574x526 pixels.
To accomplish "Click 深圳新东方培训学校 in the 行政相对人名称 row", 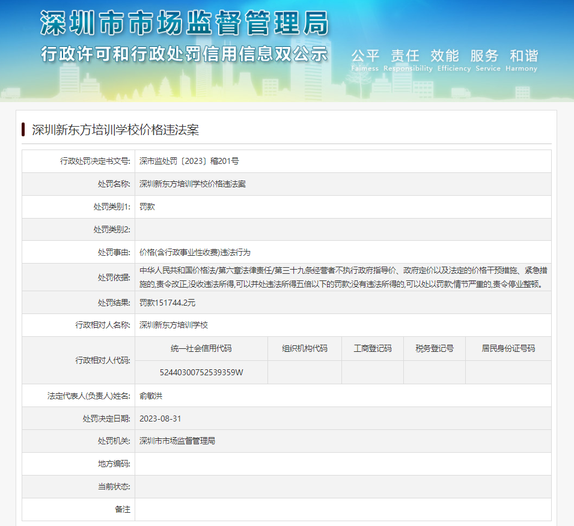I will (x=174, y=325).
